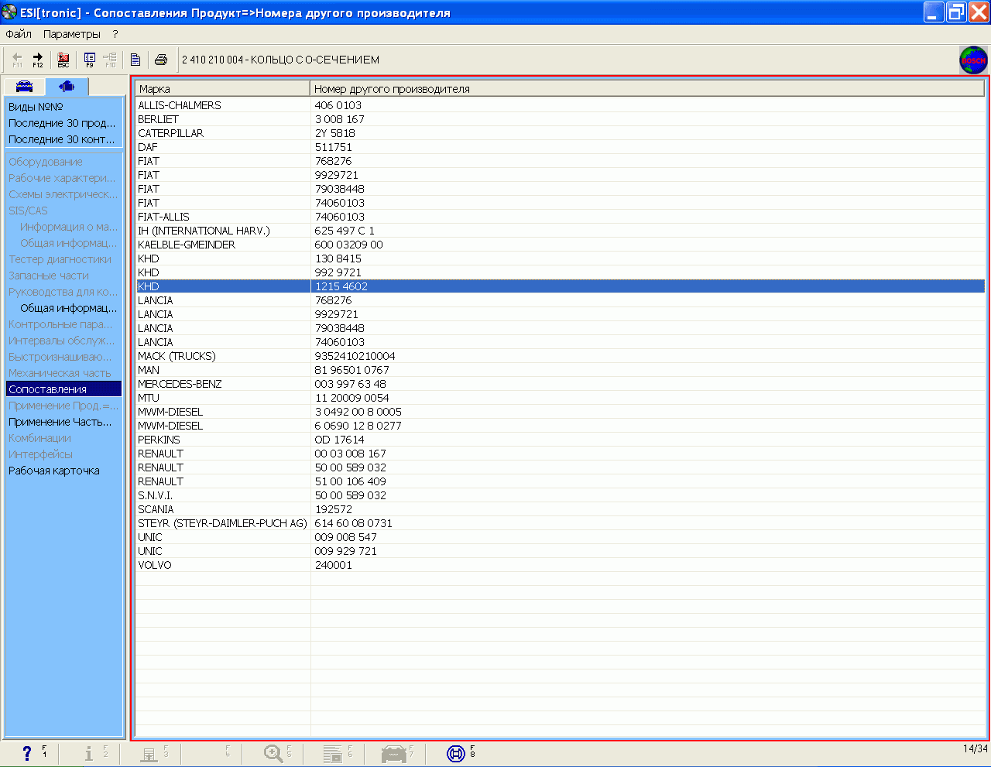Image resolution: width=991 pixels, height=767 pixels.
Task: Open the Параметры menu
Action: click(x=72, y=34)
